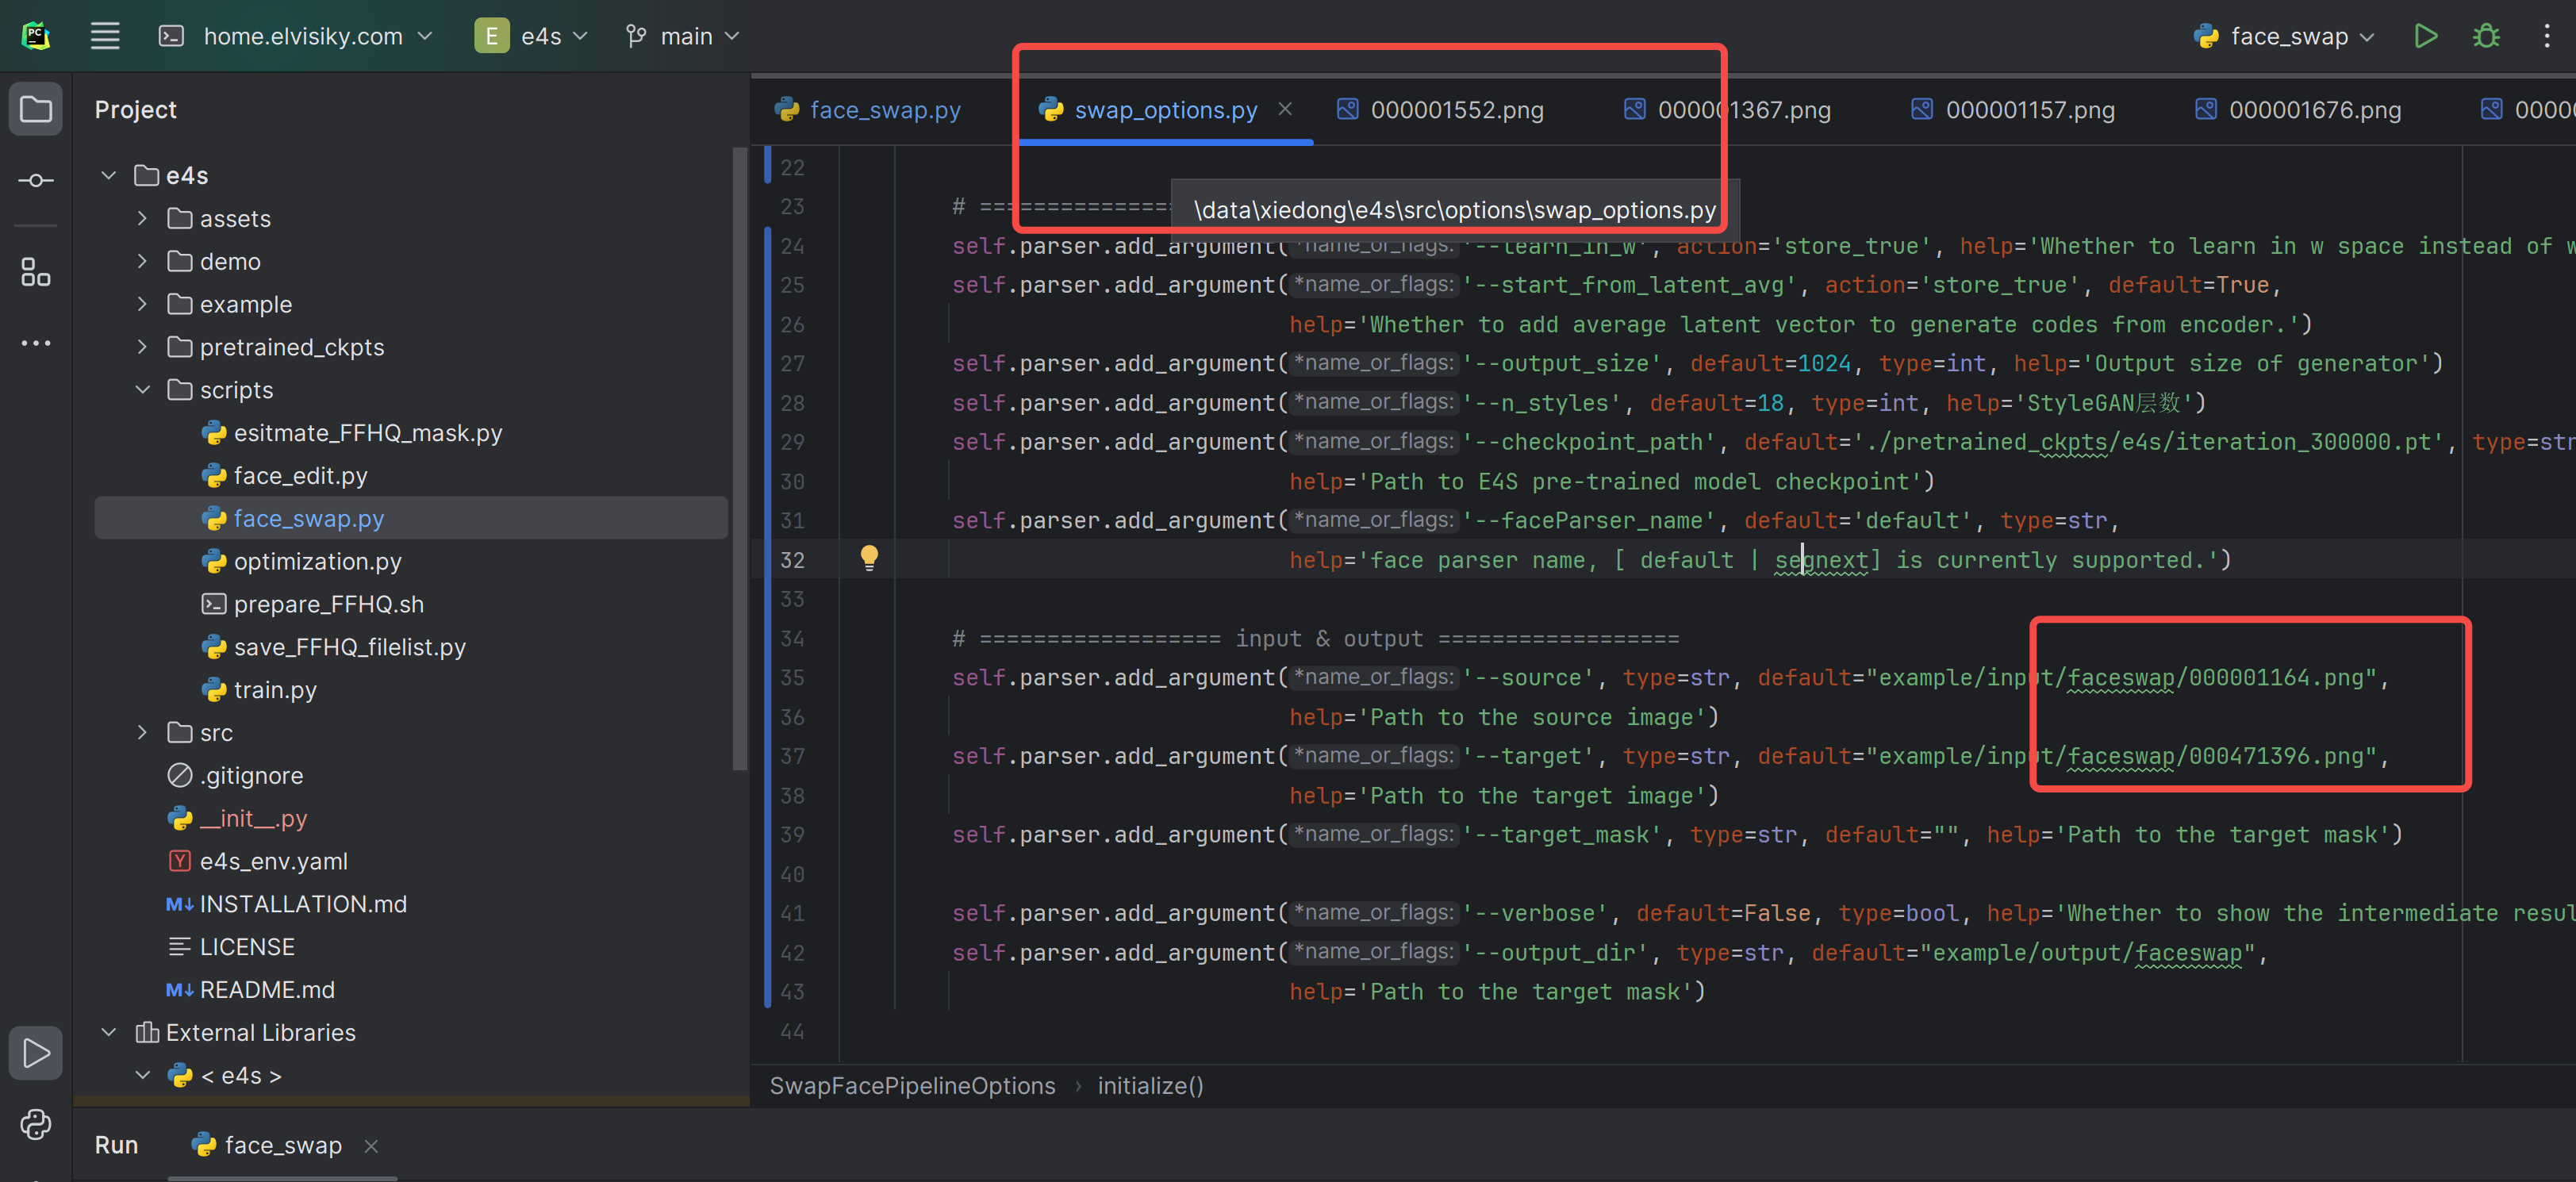
Task: Open optimization.py from project tree
Action: [x=302, y=562]
